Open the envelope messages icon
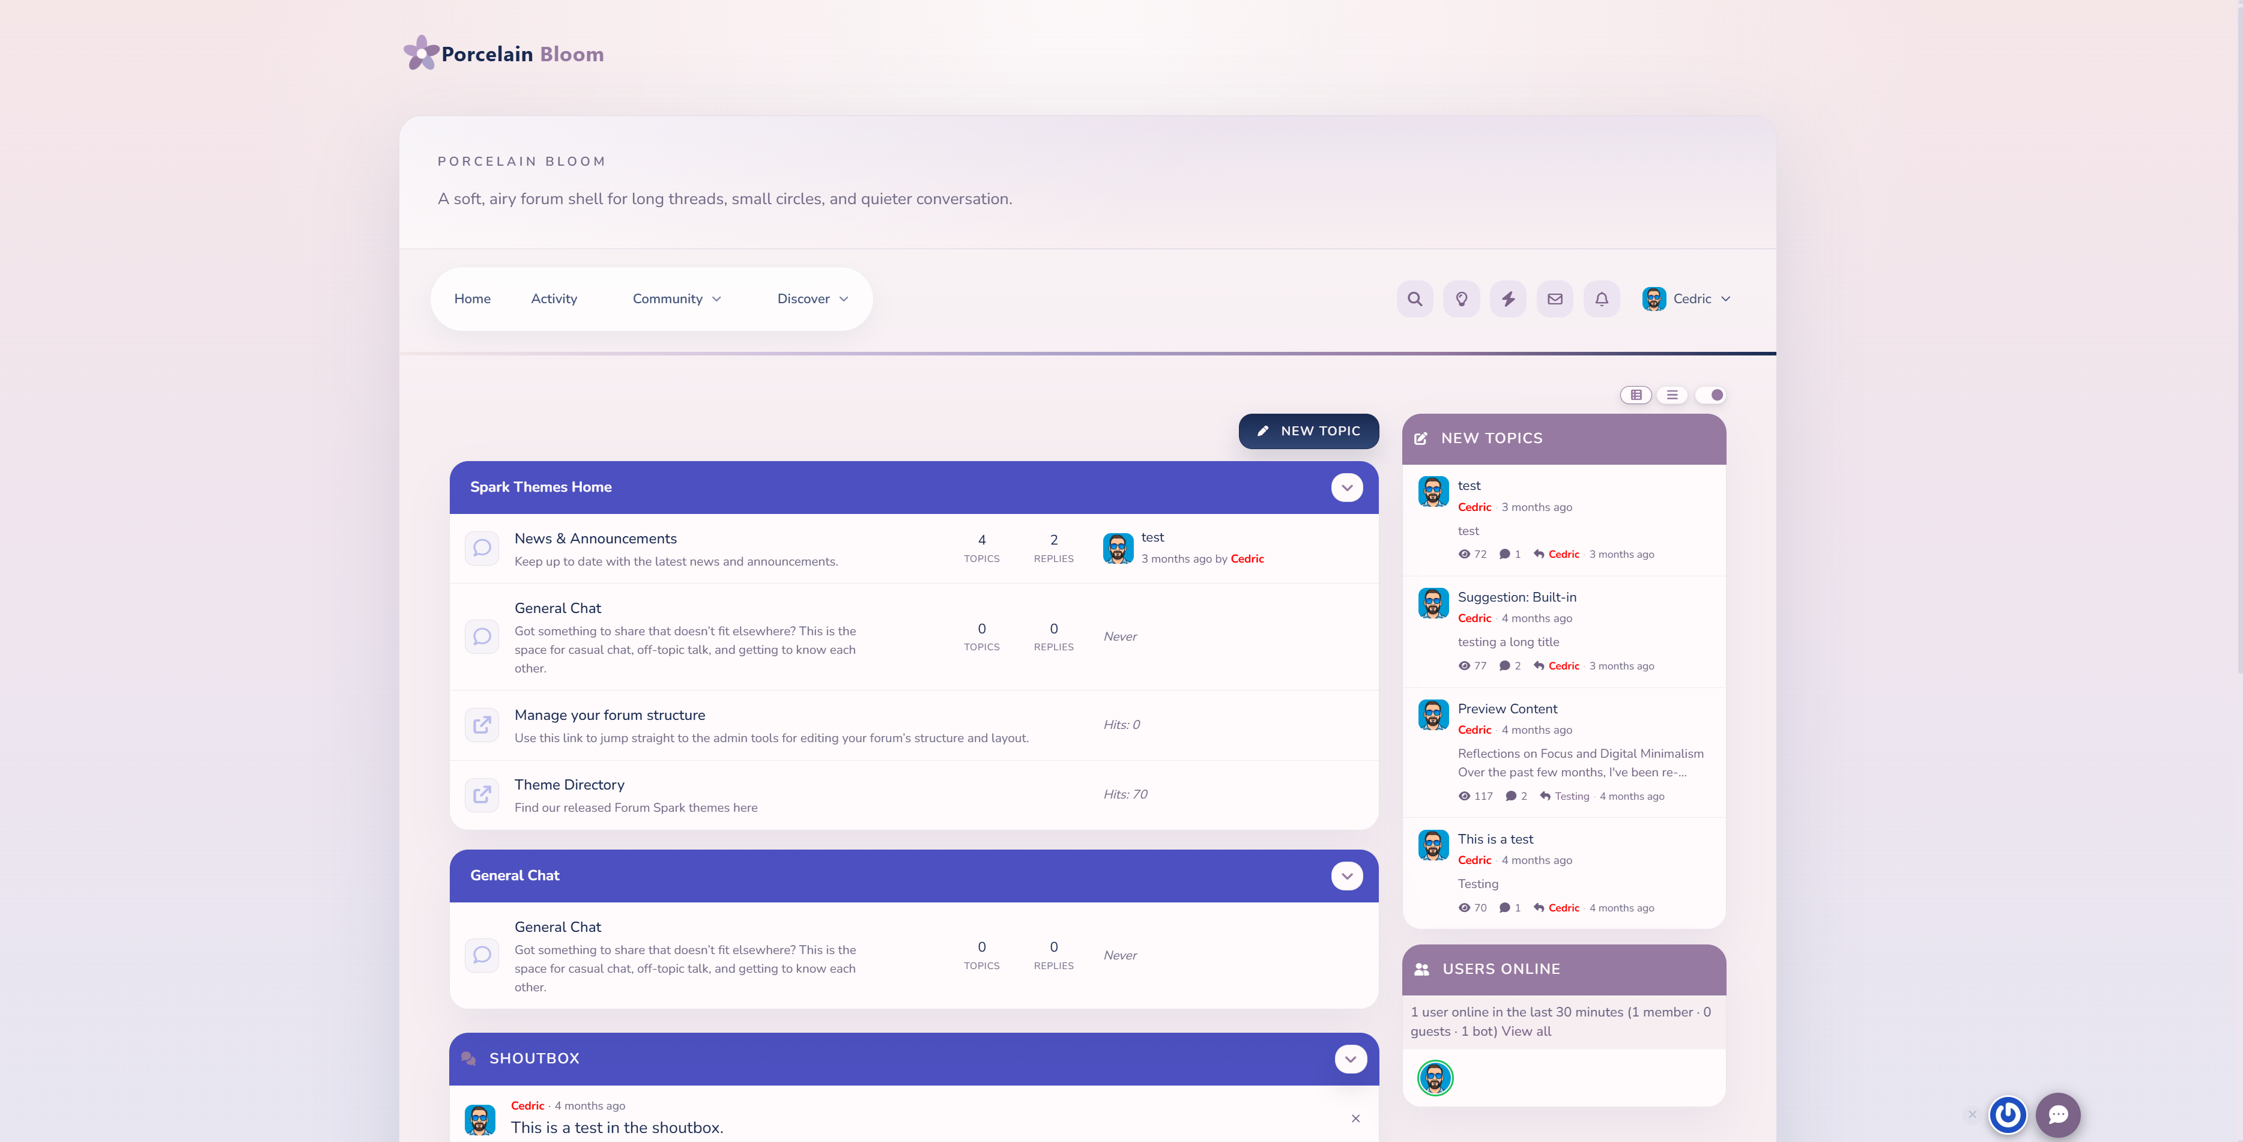Screen dimensions: 2243x1142 tap(1555, 298)
